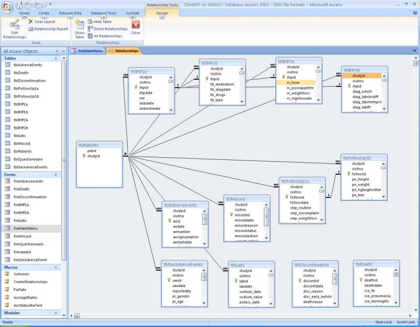
Task: Click the horizontal scrollbar at bottom of Relationships
Action: [x=240, y=316]
